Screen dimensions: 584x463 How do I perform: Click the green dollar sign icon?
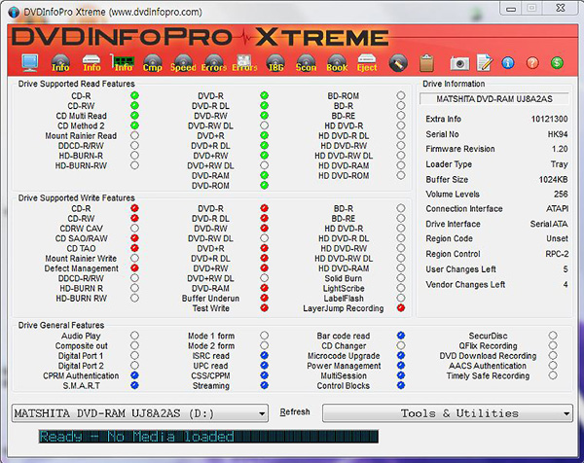point(557,62)
